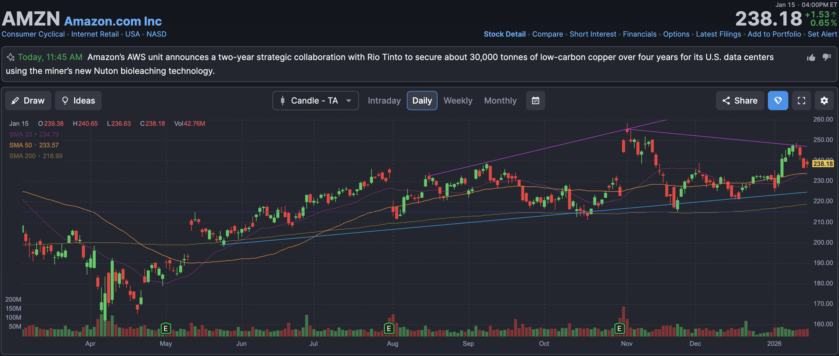This screenshot has height=356, width=839.
Task: Click the diamond premium icon button
Action: click(x=777, y=101)
